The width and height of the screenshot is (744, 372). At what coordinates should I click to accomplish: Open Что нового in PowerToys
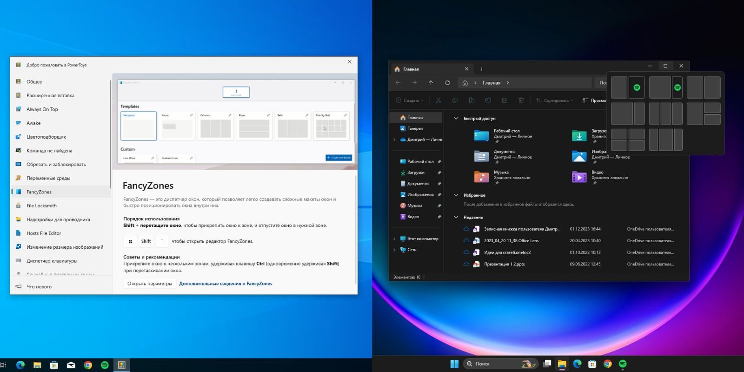(x=61, y=286)
